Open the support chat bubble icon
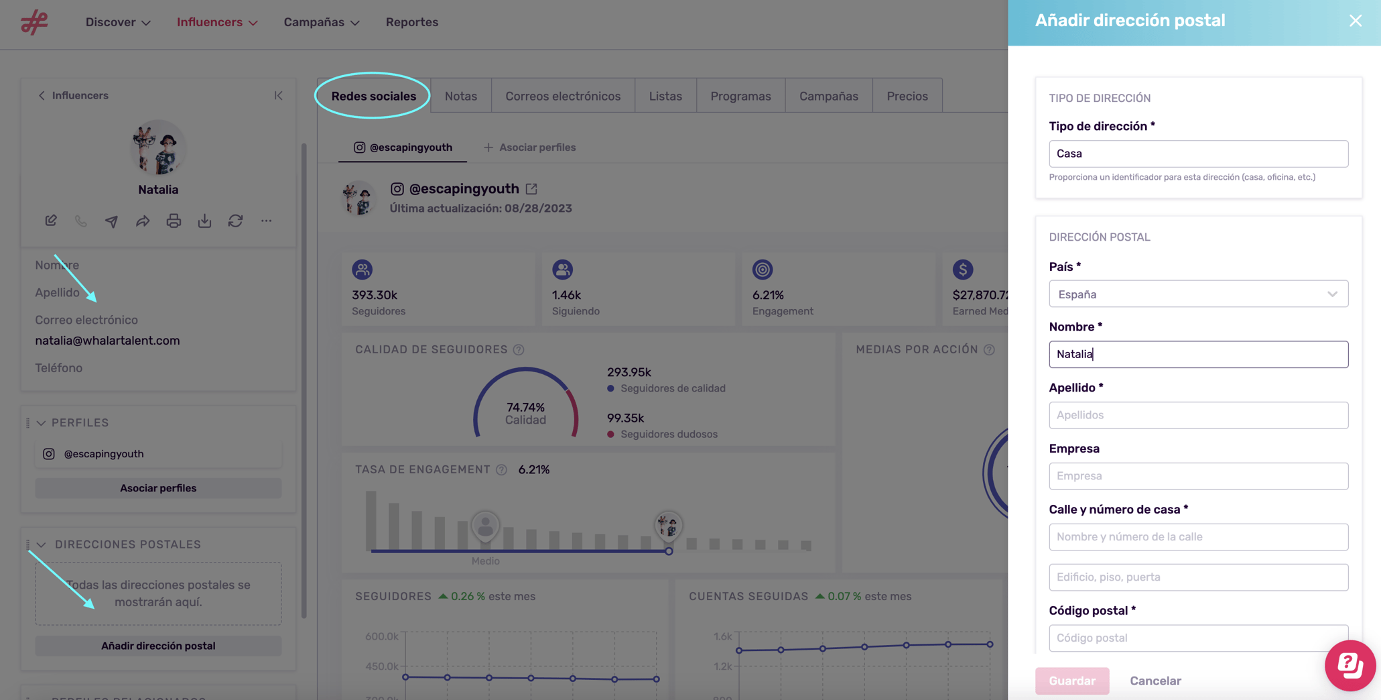This screenshot has height=700, width=1381. 1350,665
